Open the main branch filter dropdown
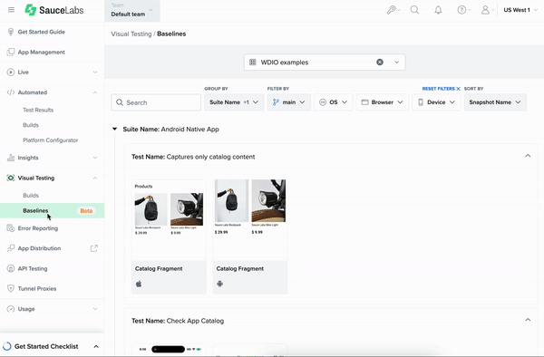Image resolution: width=544 pixels, height=357 pixels. [289, 102]
